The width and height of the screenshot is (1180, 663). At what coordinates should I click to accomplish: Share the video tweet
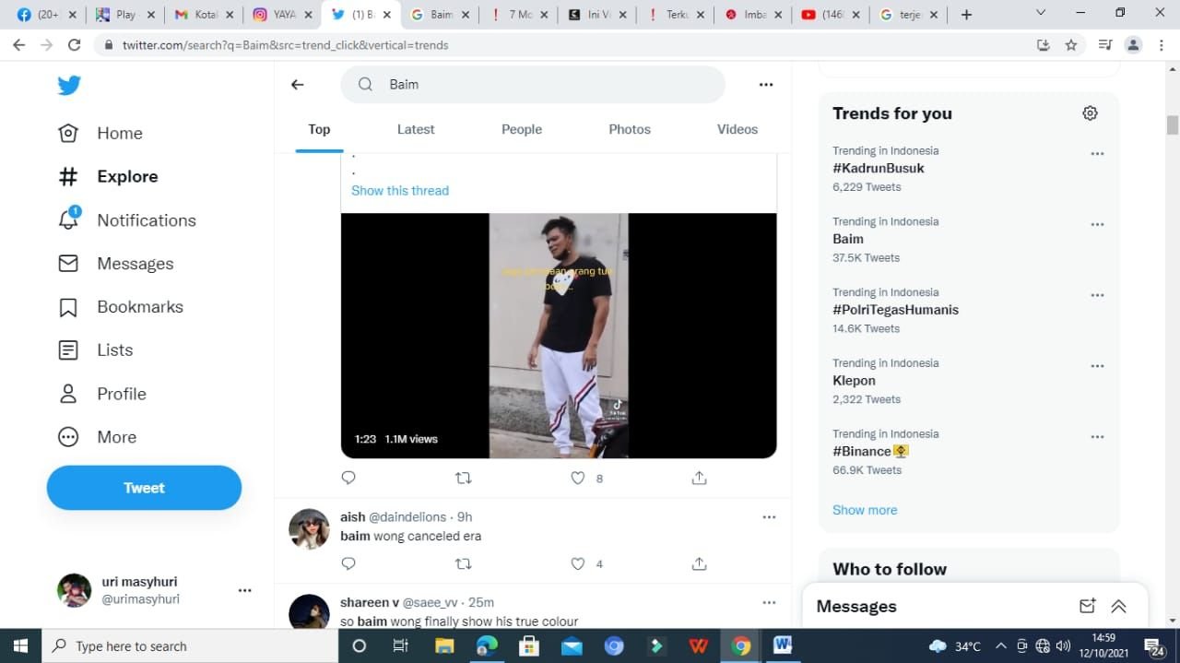(x=699, y=478)
